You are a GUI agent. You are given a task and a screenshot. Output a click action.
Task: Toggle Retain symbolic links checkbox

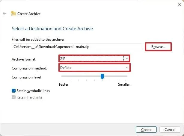13,91
